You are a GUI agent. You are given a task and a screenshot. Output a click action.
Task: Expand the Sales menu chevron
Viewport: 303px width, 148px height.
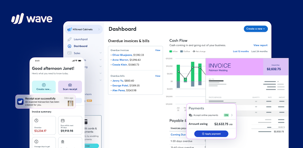point(101,53)
